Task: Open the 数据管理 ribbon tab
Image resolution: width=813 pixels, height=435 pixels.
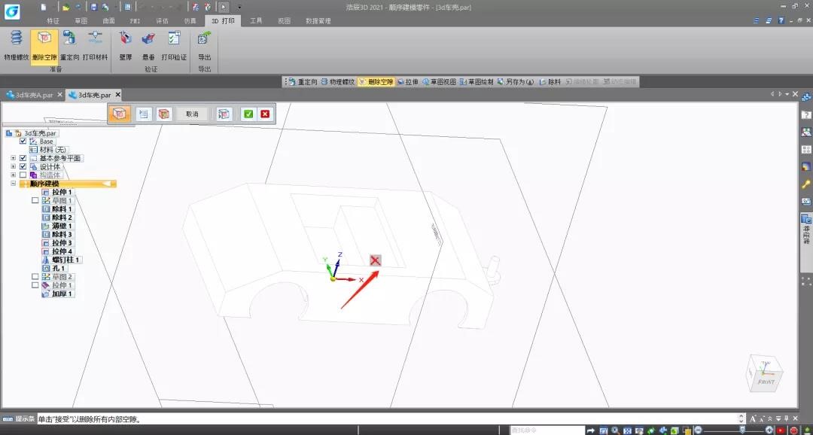Action: pyautogui.click(x=318, y=21)
